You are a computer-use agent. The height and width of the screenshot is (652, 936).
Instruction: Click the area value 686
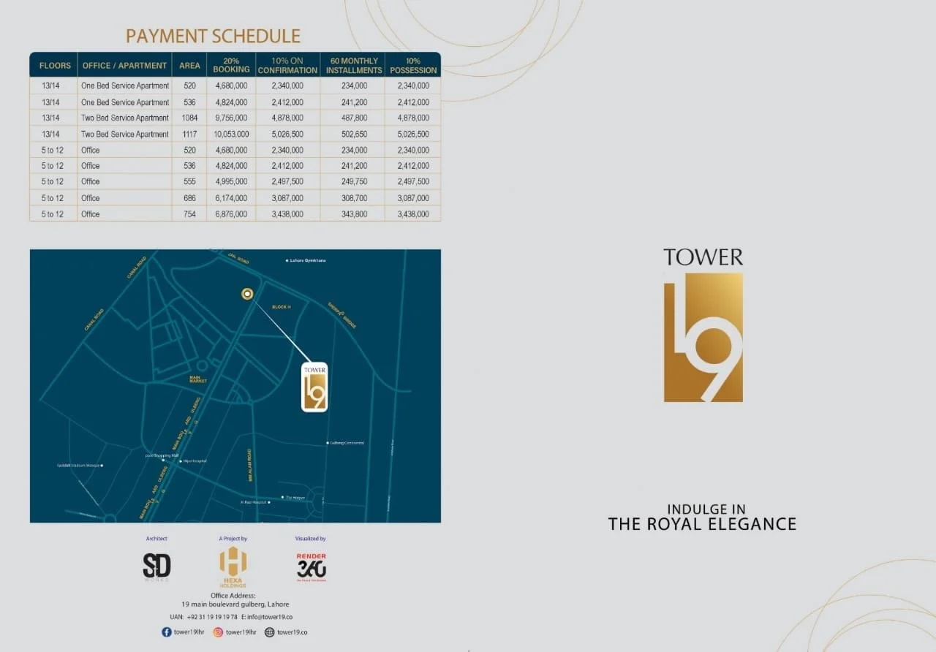190,198
